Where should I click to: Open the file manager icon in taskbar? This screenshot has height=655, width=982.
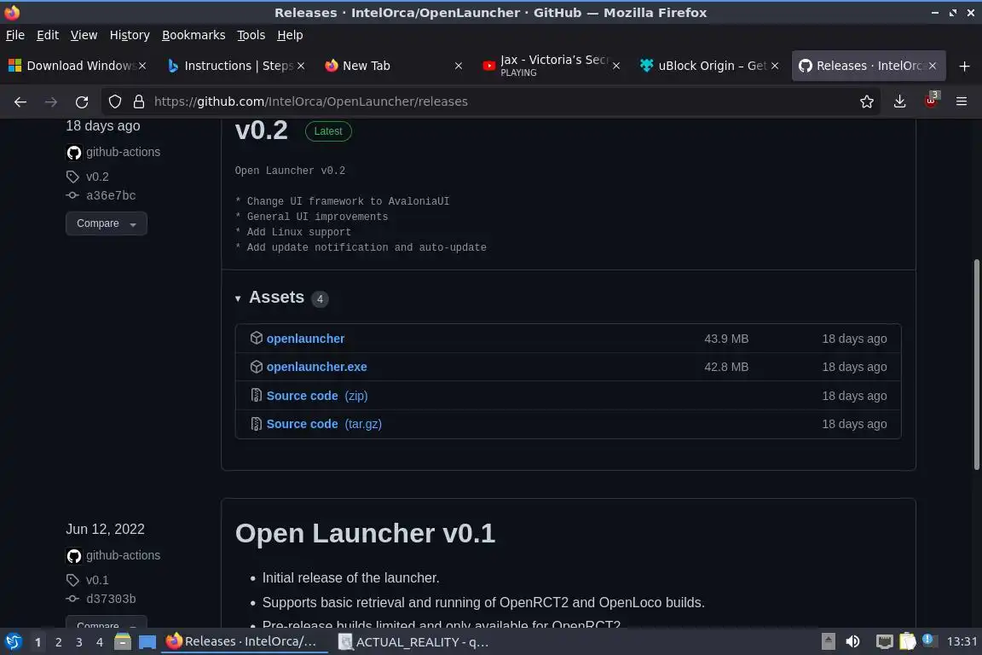[x=123, y=642]
